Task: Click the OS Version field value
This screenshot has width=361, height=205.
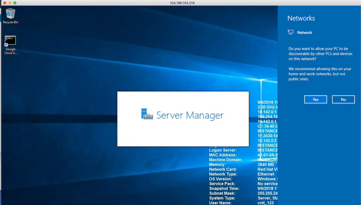Action: coord(267,179)
